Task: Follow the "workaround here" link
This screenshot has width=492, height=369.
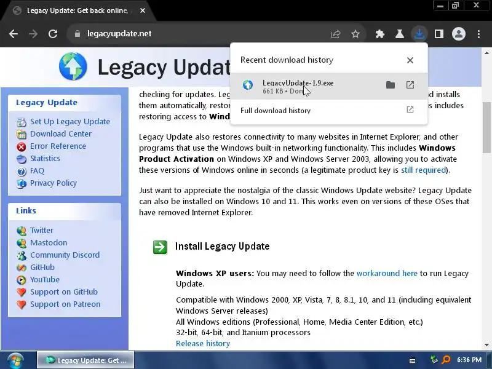Action: tap(387, 273)
